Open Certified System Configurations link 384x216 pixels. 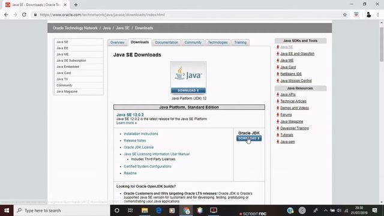148,167
